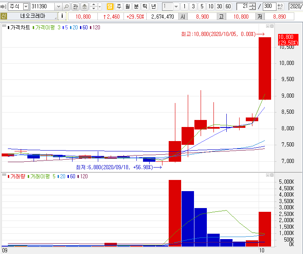Open small dropdown arrow beside stock stepper

pos(100,7)
